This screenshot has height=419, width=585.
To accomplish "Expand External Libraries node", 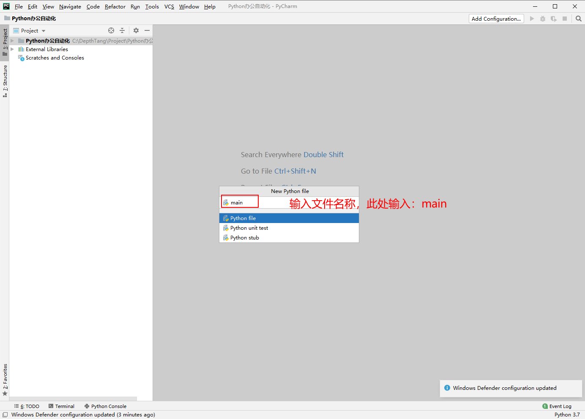I will pyautogui.click(x=12, y=49).
